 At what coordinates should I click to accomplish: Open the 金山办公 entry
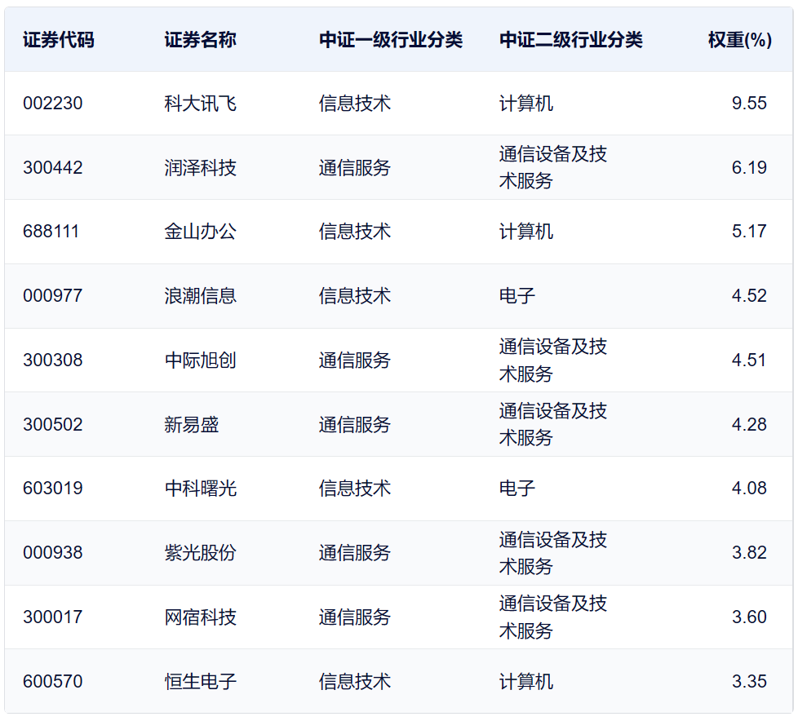click(x=200, y=232)
